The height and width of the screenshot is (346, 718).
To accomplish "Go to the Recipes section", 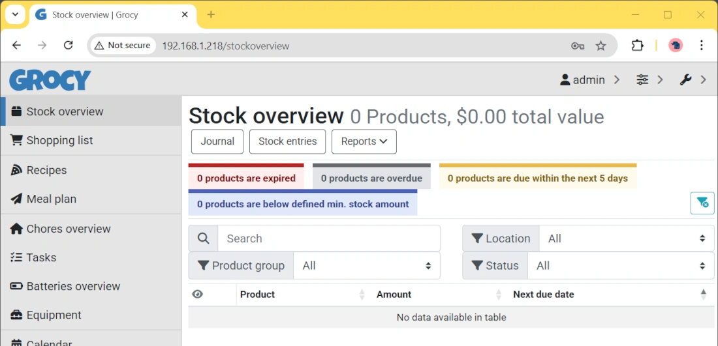I will pos(91,170).
